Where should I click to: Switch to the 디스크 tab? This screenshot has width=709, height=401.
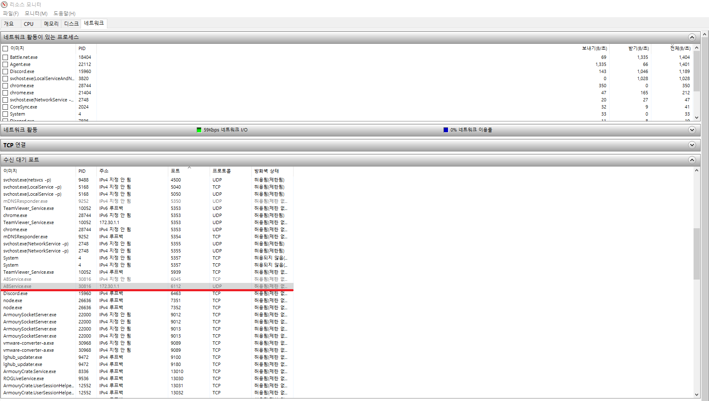71,24
